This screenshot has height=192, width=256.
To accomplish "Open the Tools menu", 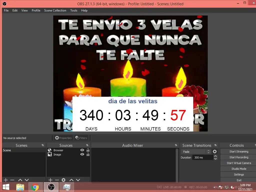I will [x=74, y=10].
